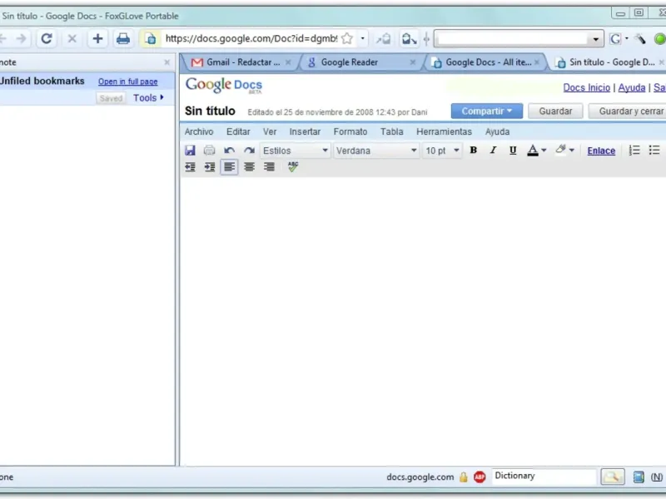Insert a link with Enlace

click(601, 151)
